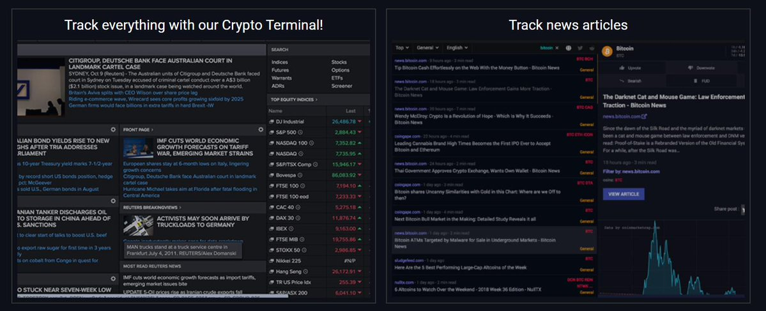766x311 pixels.
Task: Click the Deutsche Bank logo news thumbnail
Action: coord(40,87)
